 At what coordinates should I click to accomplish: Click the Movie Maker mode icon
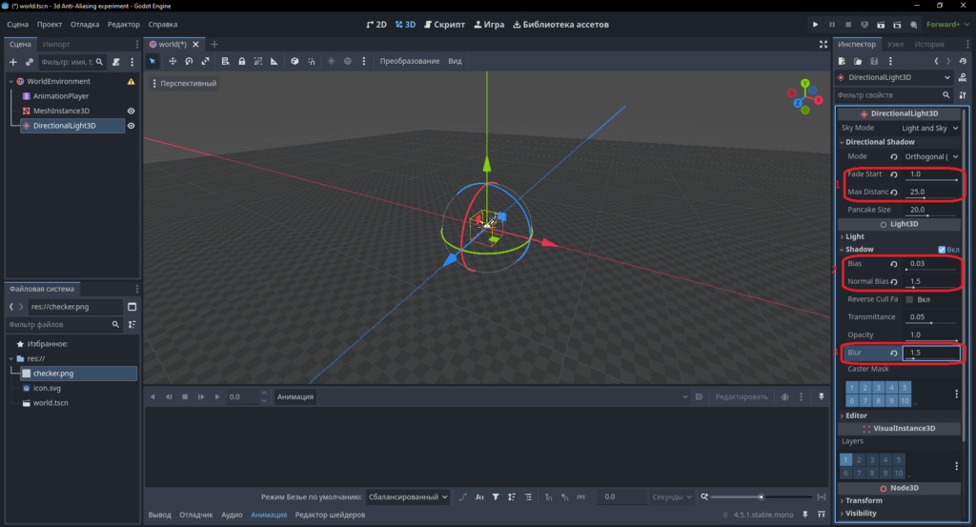click(x=913, y=24)
